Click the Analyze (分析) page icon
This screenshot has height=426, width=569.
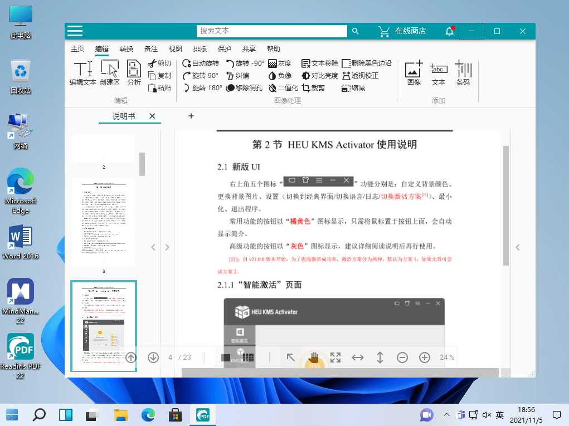click(x=134, y=74)
